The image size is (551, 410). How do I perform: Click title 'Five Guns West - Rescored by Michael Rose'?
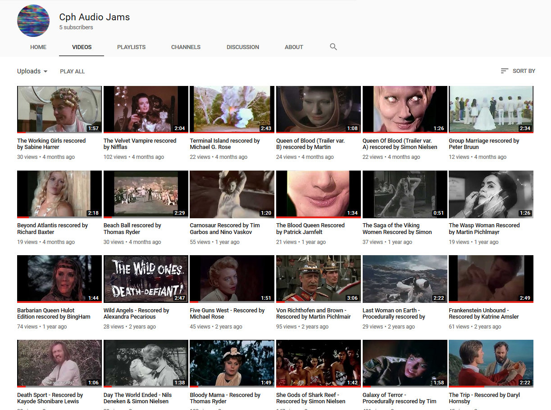pyautogui.click(x=227, y=313)
